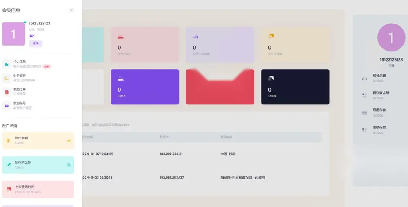Click the 可用存款 card icon in right panel

pos(364,113)
